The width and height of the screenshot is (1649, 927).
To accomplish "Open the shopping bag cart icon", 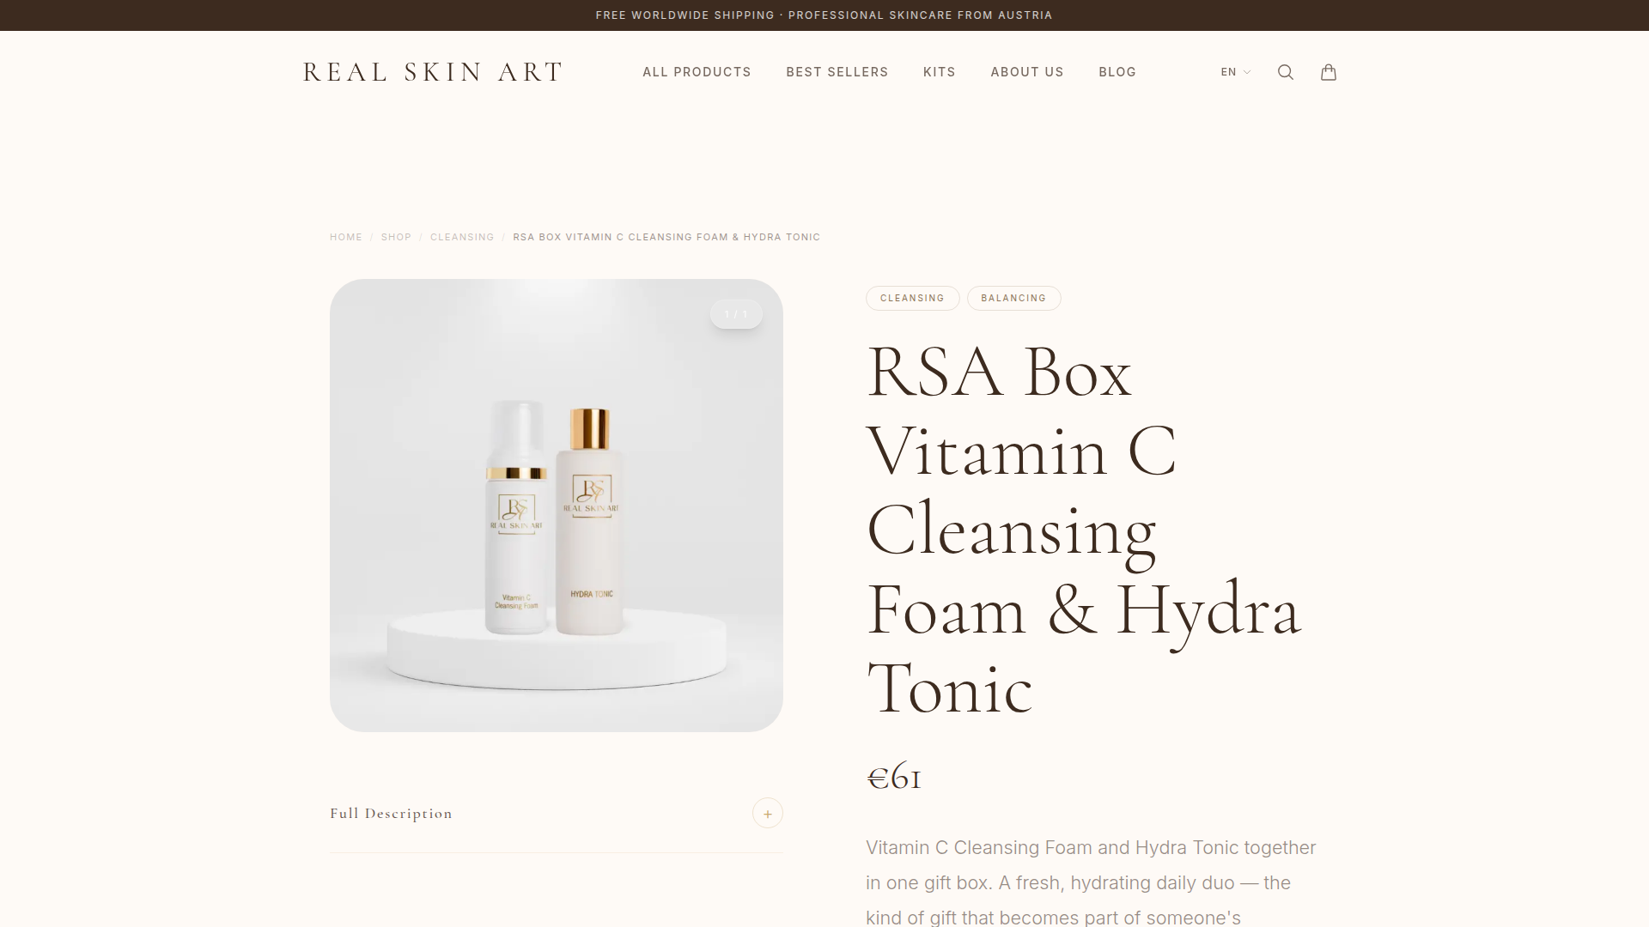I will point(1328,72).
